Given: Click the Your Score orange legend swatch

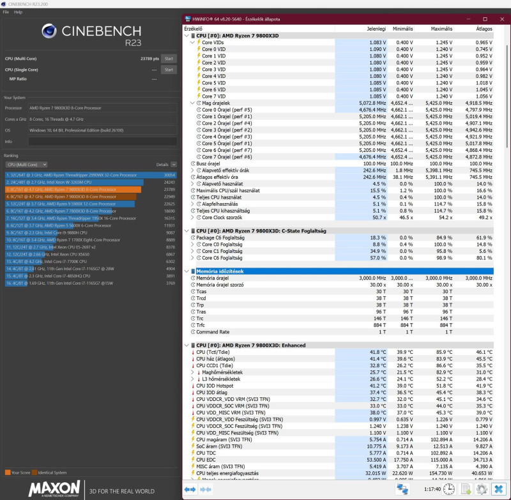Looking at the screenshot, I should pos(8,473).
